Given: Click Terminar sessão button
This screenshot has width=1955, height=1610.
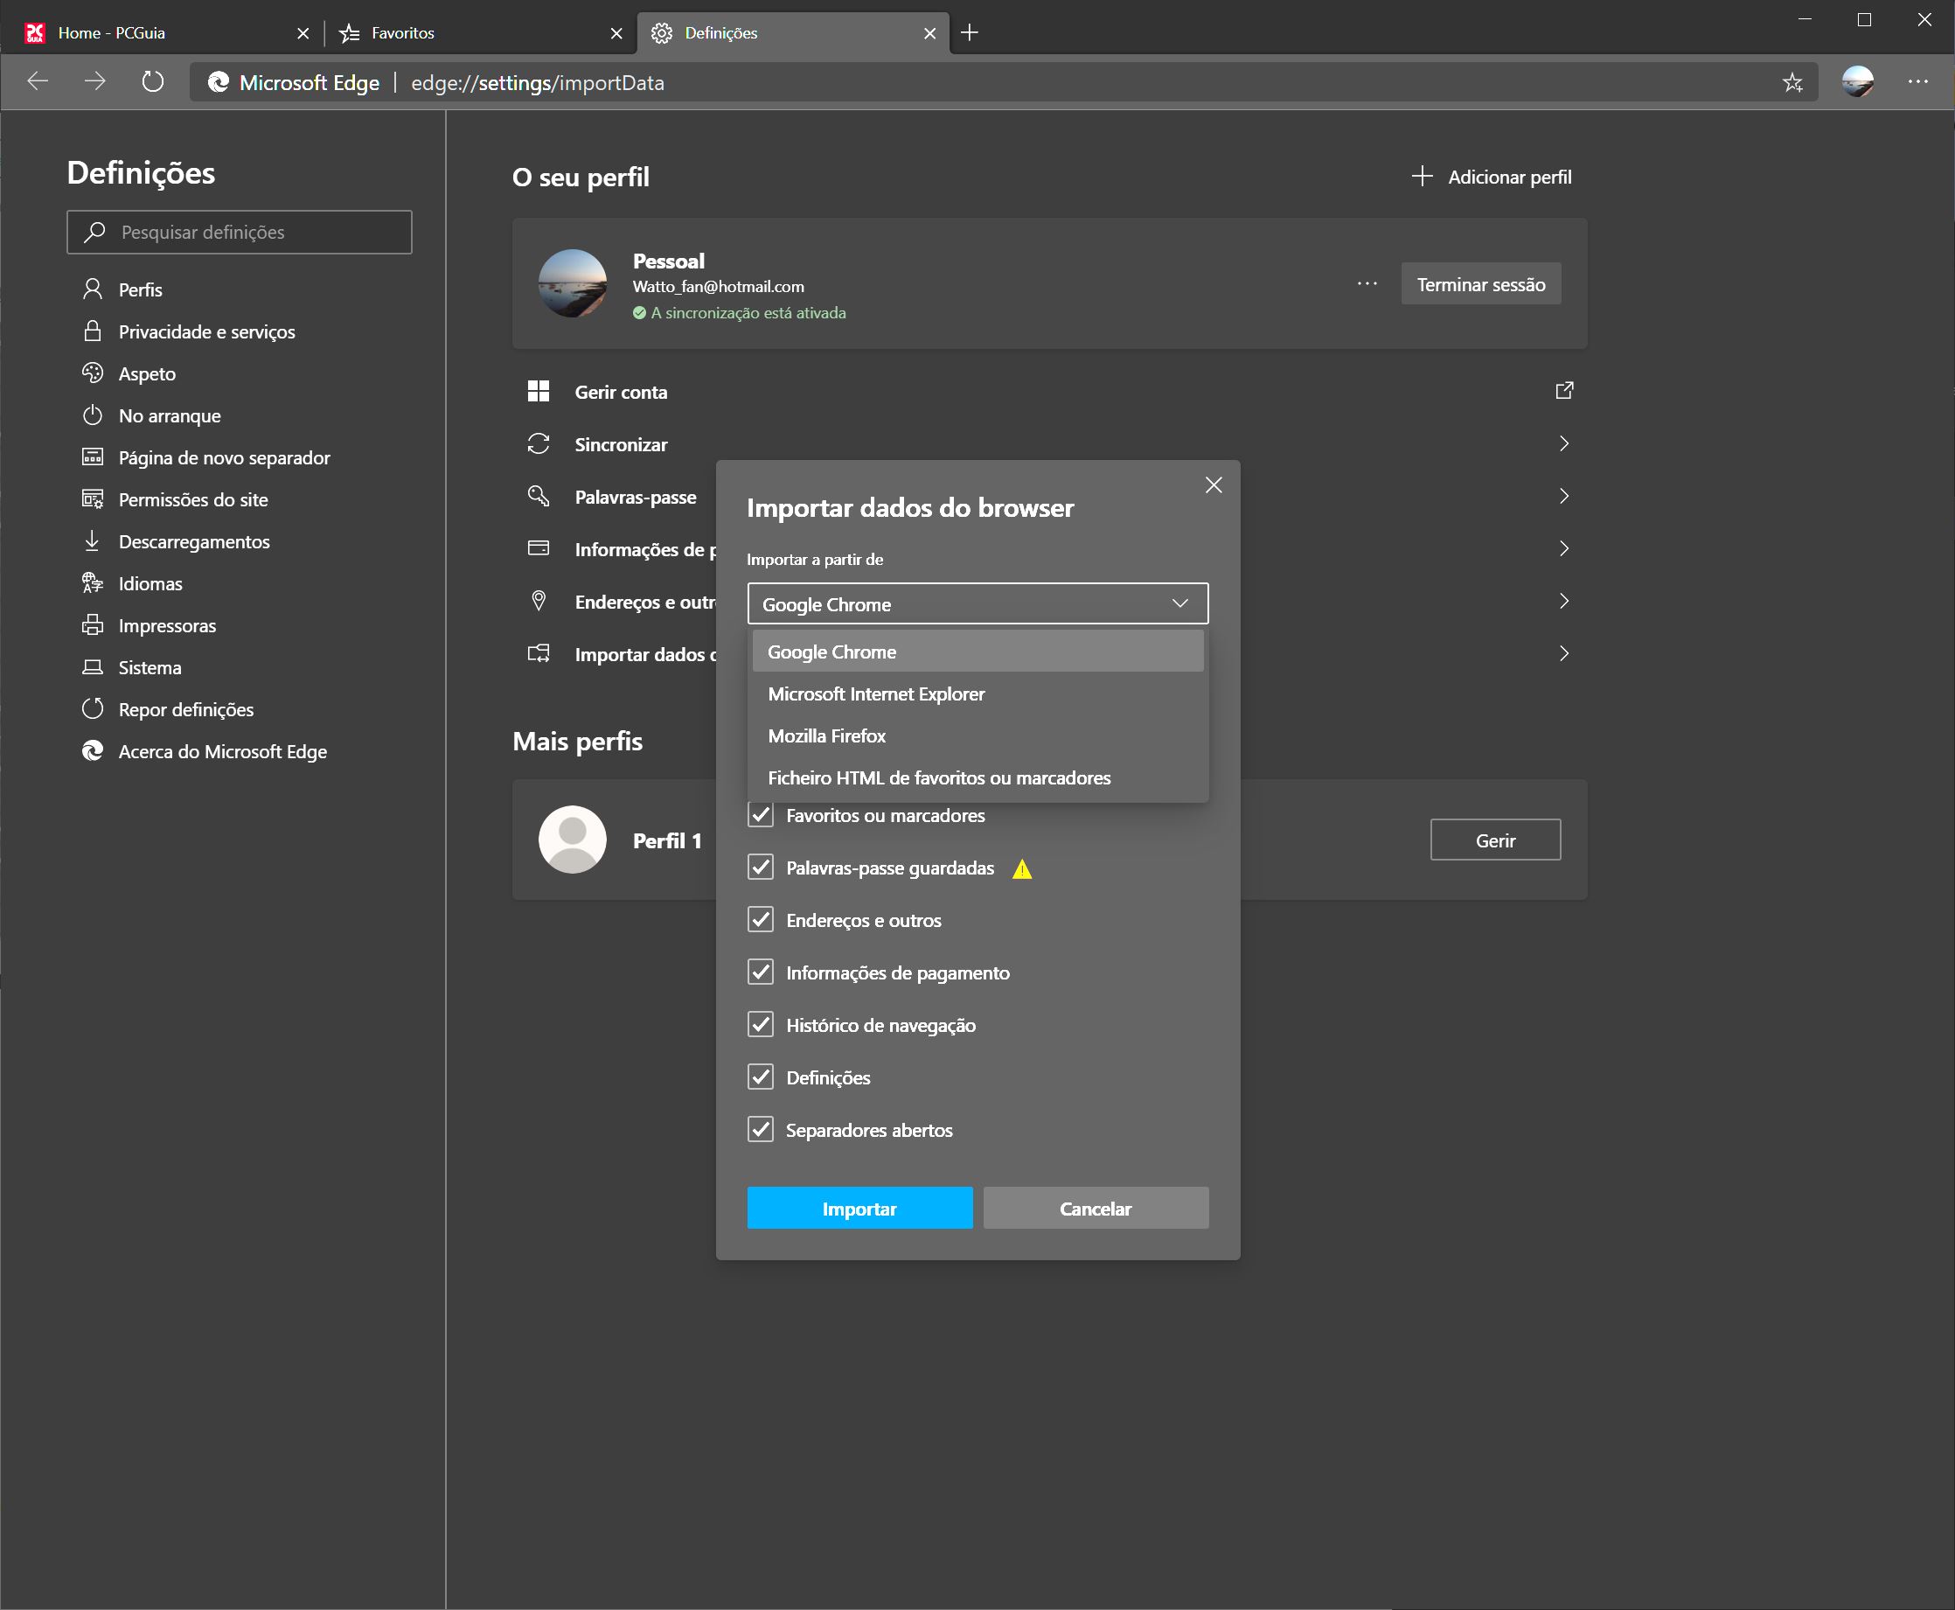Looking at the screenshot, I should click(1480, 284).
